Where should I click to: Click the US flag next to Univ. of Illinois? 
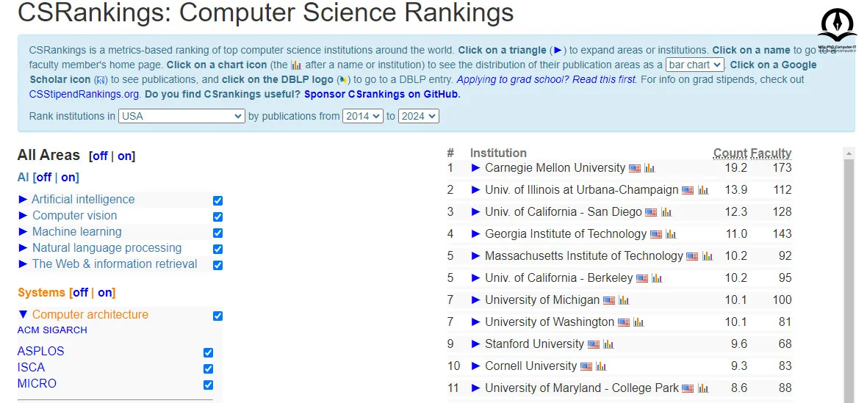click(688, 190)
